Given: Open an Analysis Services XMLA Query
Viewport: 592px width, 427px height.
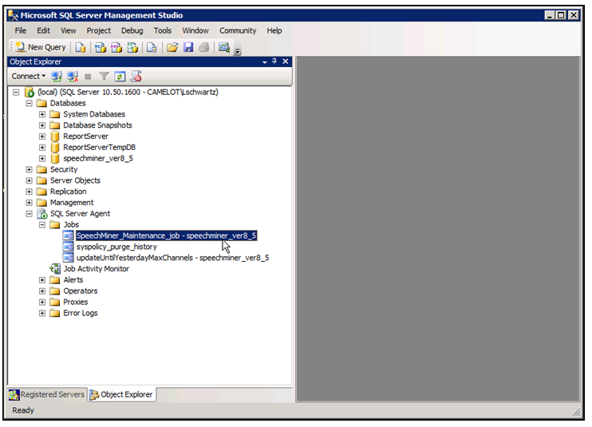Looking at the screenshot, I should [132, 47].
